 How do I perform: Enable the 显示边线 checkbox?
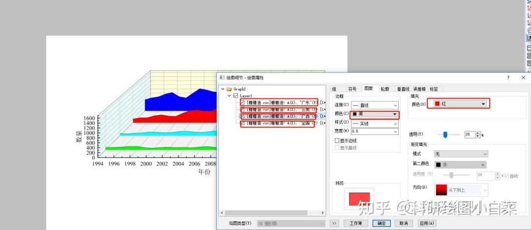pyautogui.click(x=337, y=140)
